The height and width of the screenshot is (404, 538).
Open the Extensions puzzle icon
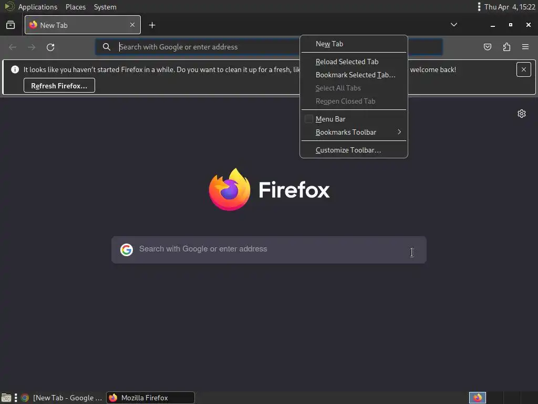pyautogui.click(x=506, y=47)
